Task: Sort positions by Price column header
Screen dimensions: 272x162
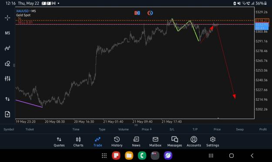Action: click(147, 129)
